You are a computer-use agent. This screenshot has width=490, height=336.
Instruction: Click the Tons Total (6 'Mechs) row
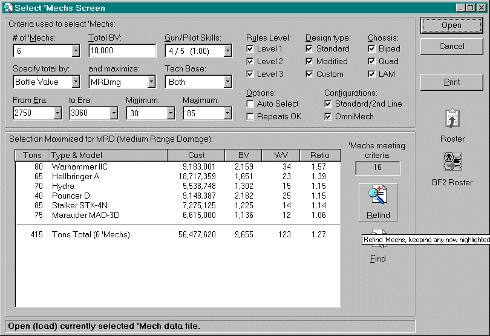click(178, 235)
